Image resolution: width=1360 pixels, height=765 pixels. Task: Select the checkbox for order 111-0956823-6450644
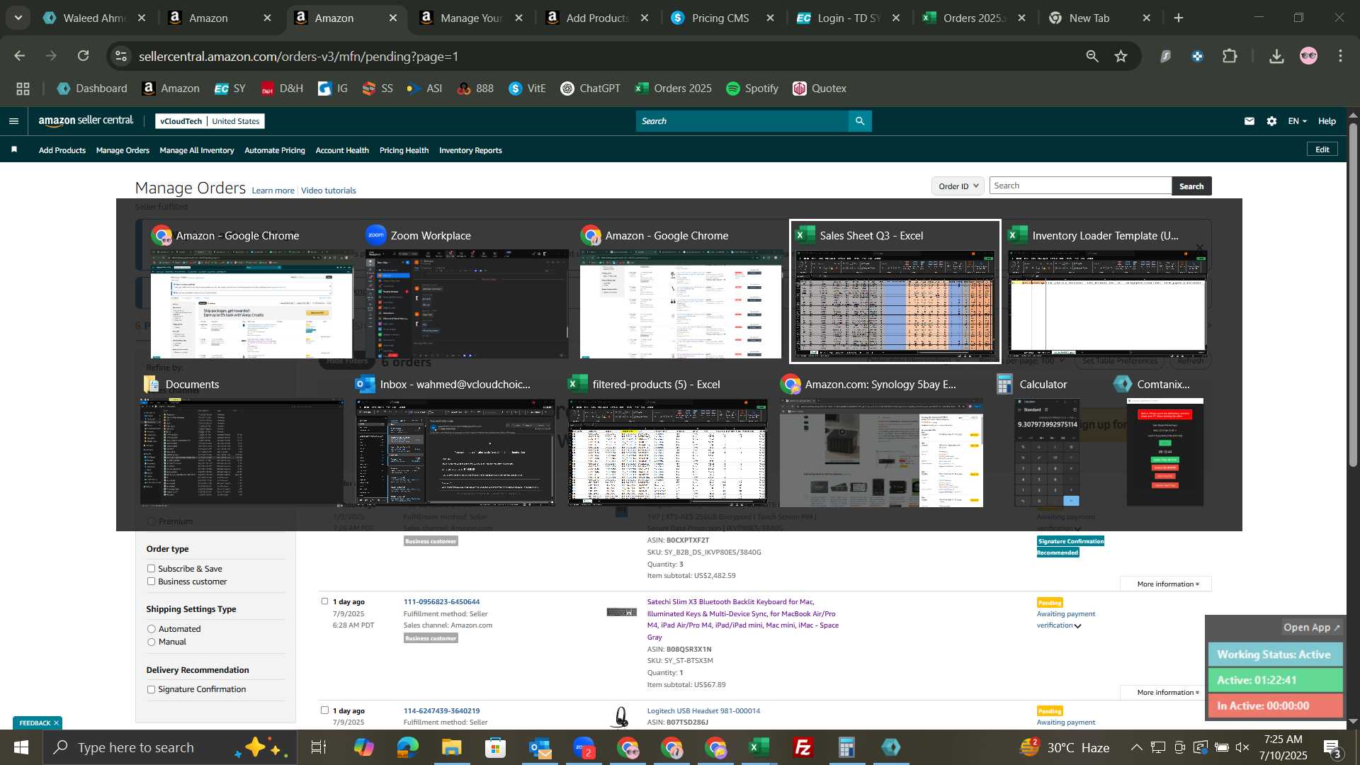click(324, 601)
